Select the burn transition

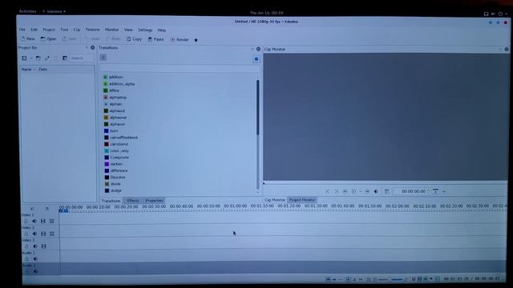pyautogui.click(x=111, y=130)
